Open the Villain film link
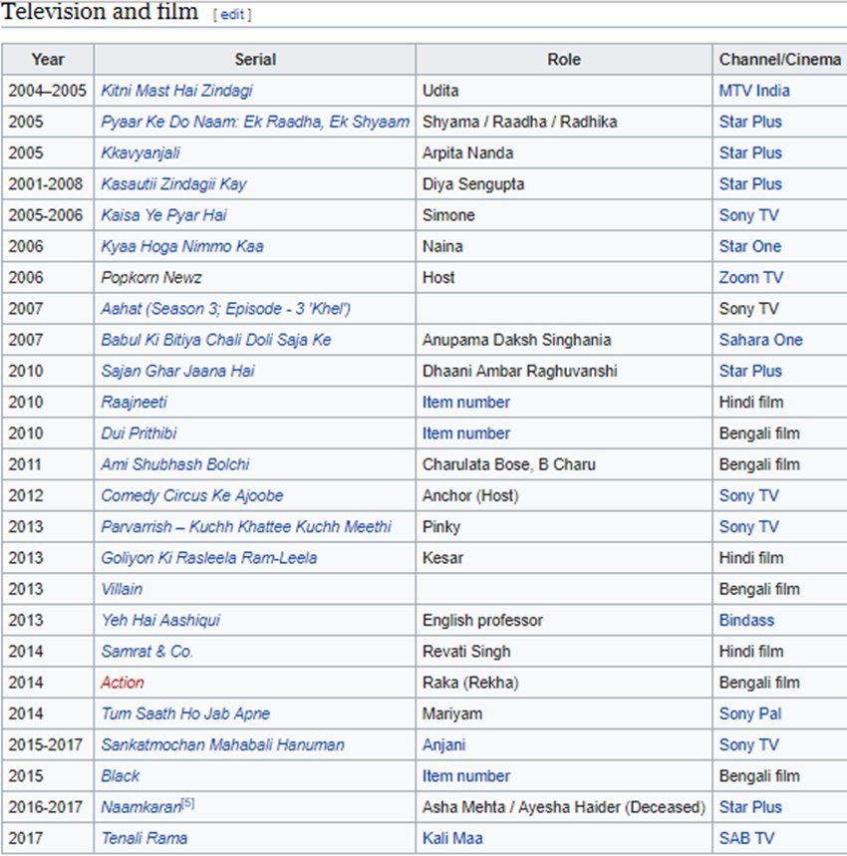Image resolution: width=847 pixels, height=856 pixels. pos(122,589)
